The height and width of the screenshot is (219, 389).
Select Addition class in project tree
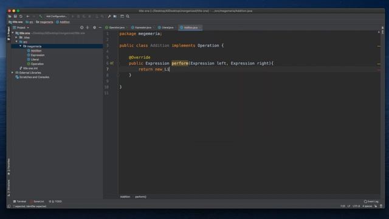pyautogui.click(x=34, y=50)
